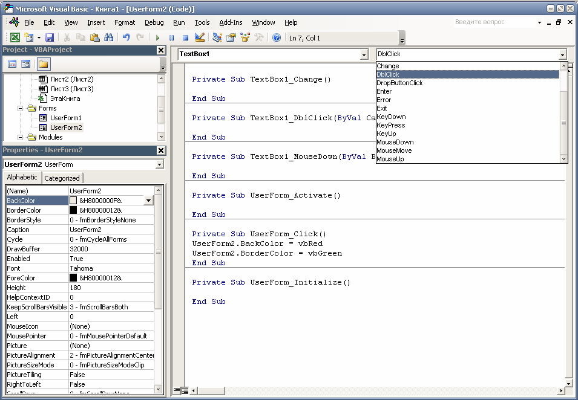The height and width of the screenshot is (400, 578).
Task: Open Properties Window icon in toolbar
Action: pos(231,37)
